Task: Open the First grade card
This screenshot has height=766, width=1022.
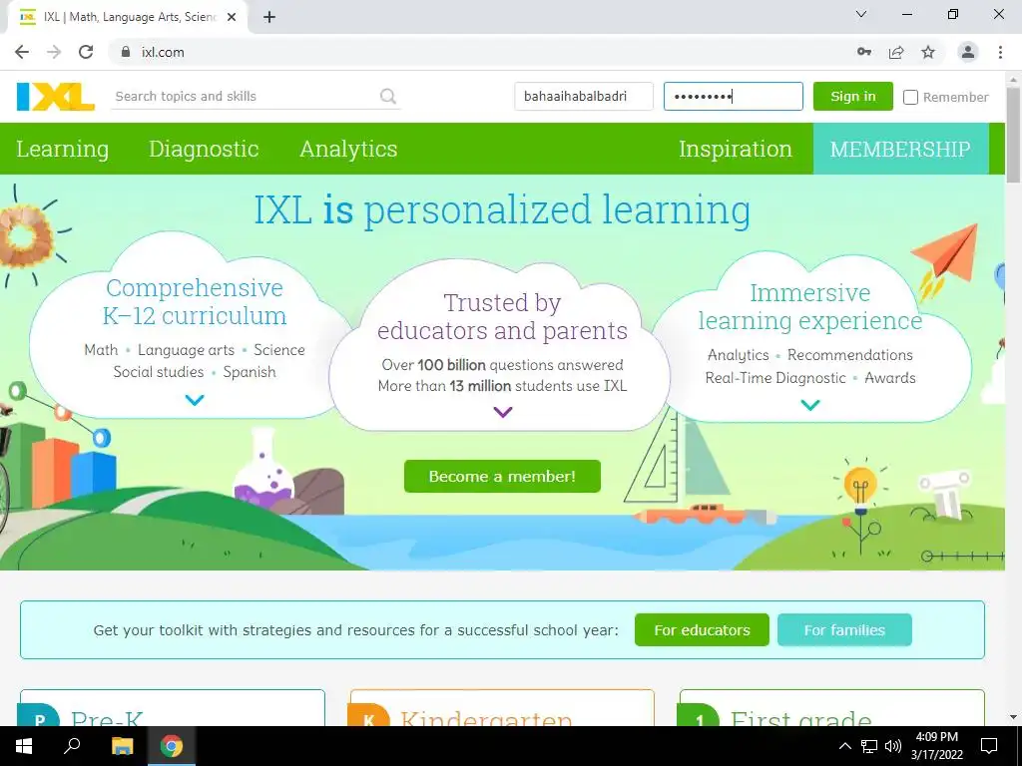Action: [831, 708]
